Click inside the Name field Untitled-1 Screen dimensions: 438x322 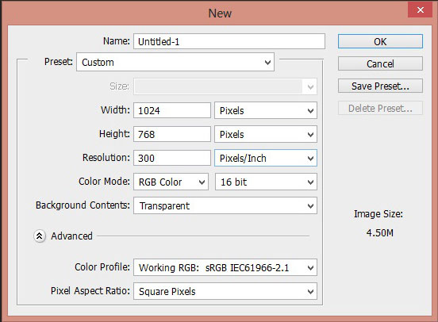click(229, 41)
